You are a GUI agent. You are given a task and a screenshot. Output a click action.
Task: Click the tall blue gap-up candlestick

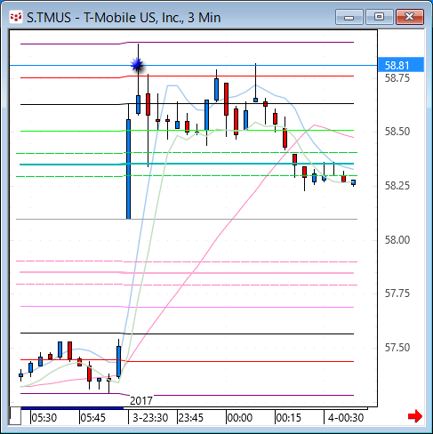pos(128,169)
